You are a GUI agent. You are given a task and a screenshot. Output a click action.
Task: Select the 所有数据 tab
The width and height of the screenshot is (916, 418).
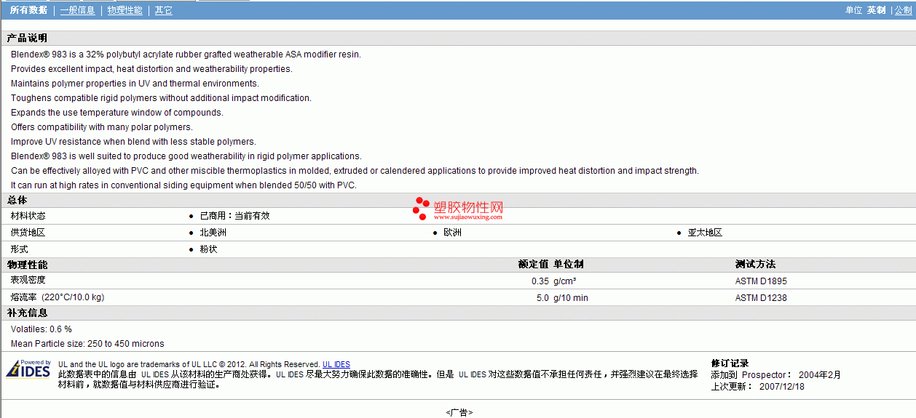click(28, 10)
